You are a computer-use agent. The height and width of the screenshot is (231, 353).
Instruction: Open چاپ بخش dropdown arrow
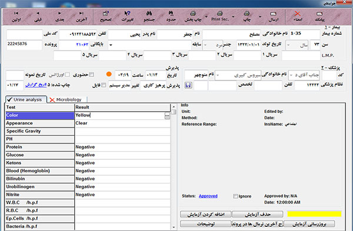(x=206, y=17)
